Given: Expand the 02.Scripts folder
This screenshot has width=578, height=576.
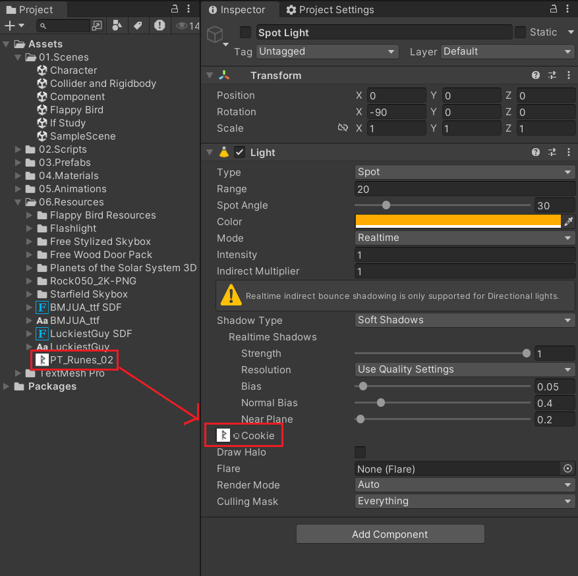Looking at the screenshot, I should (x=18, y=149).
